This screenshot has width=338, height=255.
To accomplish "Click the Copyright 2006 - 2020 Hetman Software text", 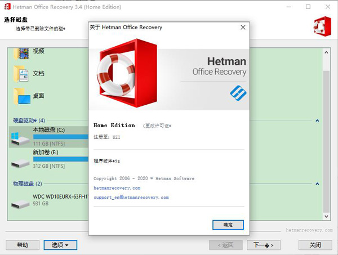I will (144, 178).
